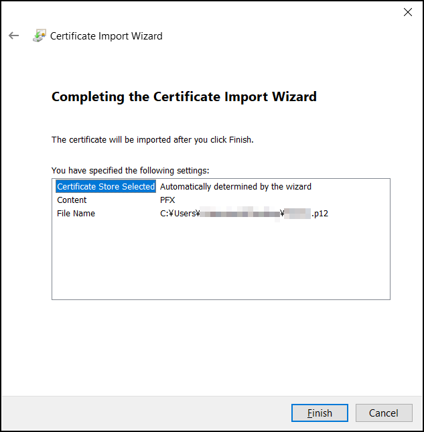The image size is (424, 432).
Task: Click empty space inside the settings list
Action: [221, 265]
